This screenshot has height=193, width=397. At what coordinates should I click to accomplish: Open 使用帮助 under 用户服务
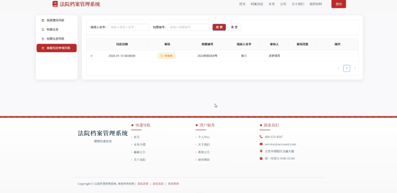tap(204, 160)
